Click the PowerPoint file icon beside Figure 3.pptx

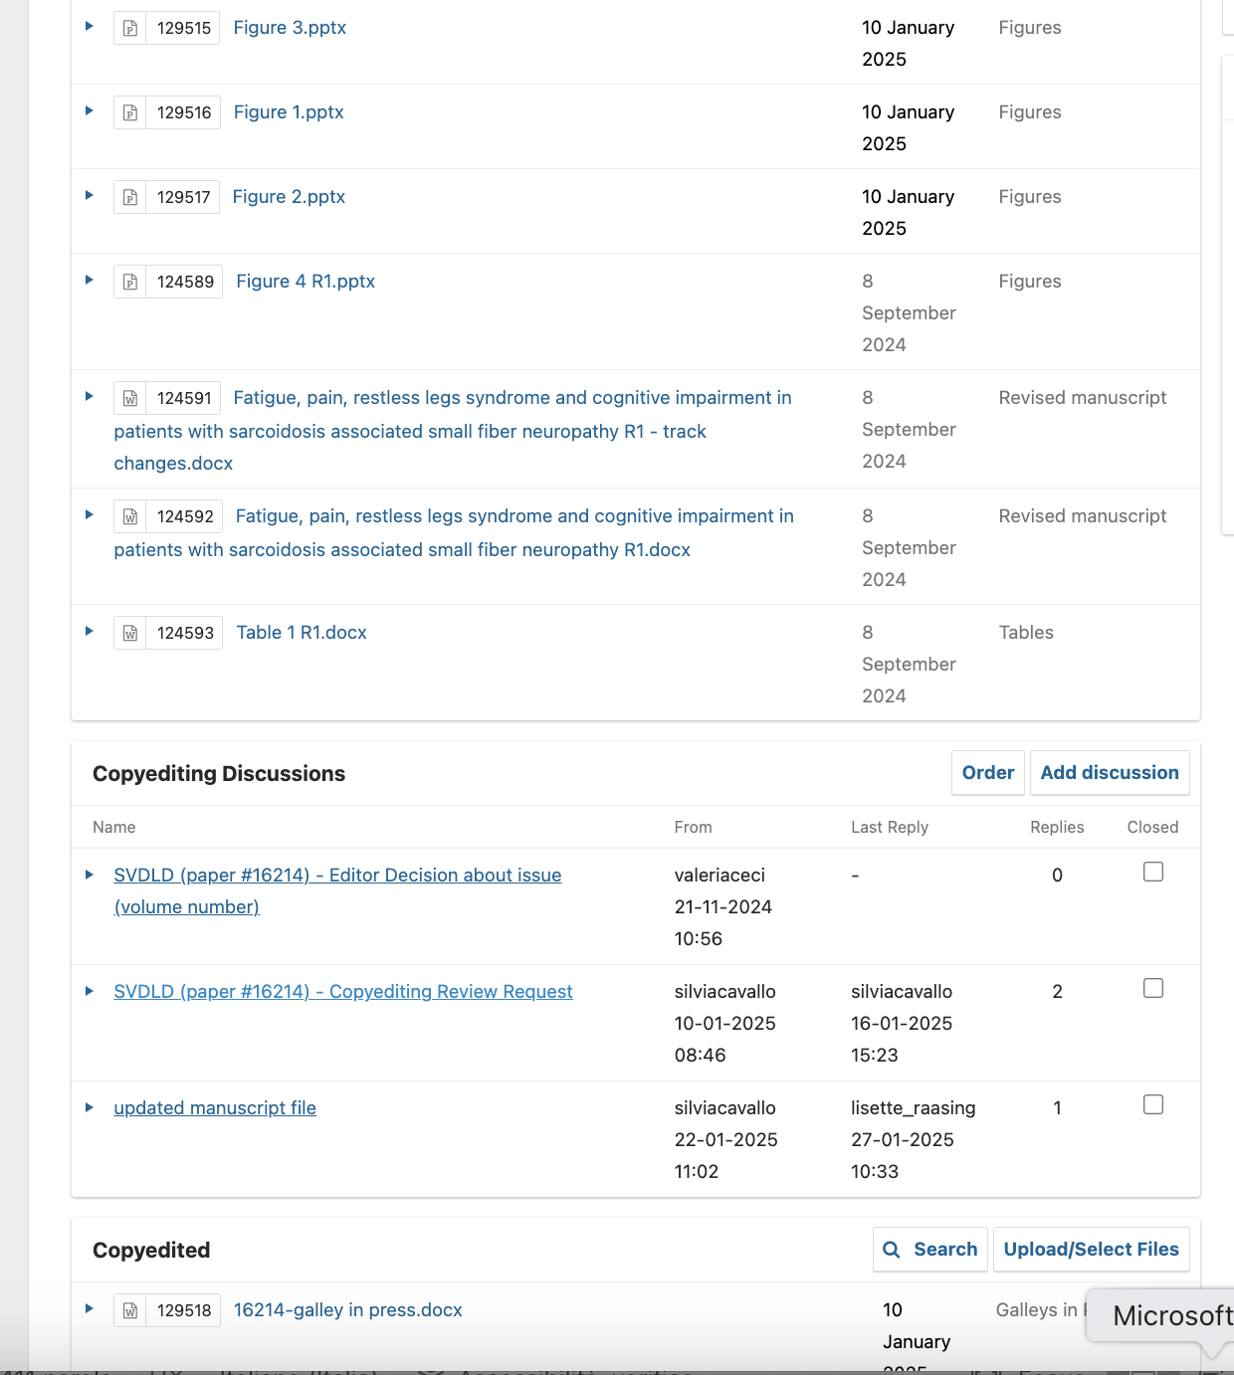[x=130, y=29]
